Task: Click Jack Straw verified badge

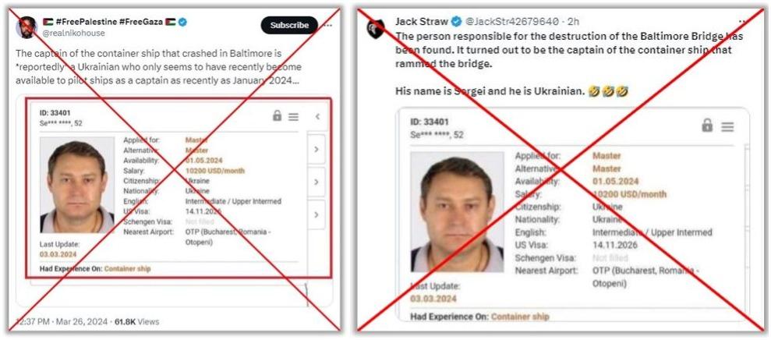Action: click(456, 21)
